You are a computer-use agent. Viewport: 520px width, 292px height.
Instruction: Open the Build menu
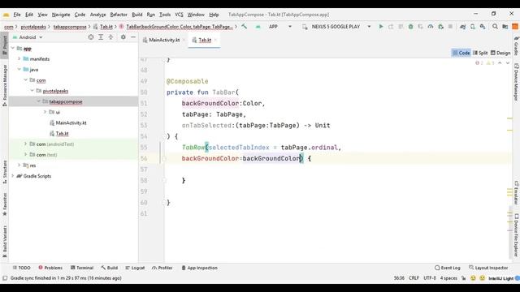[x=137, y=15]
